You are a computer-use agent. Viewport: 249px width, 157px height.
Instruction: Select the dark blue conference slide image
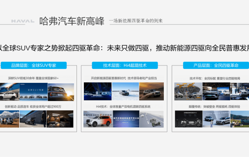(126, 119)
